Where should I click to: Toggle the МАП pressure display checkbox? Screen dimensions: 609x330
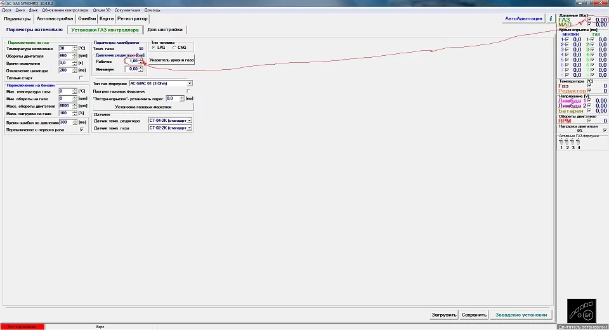point(589,25)
